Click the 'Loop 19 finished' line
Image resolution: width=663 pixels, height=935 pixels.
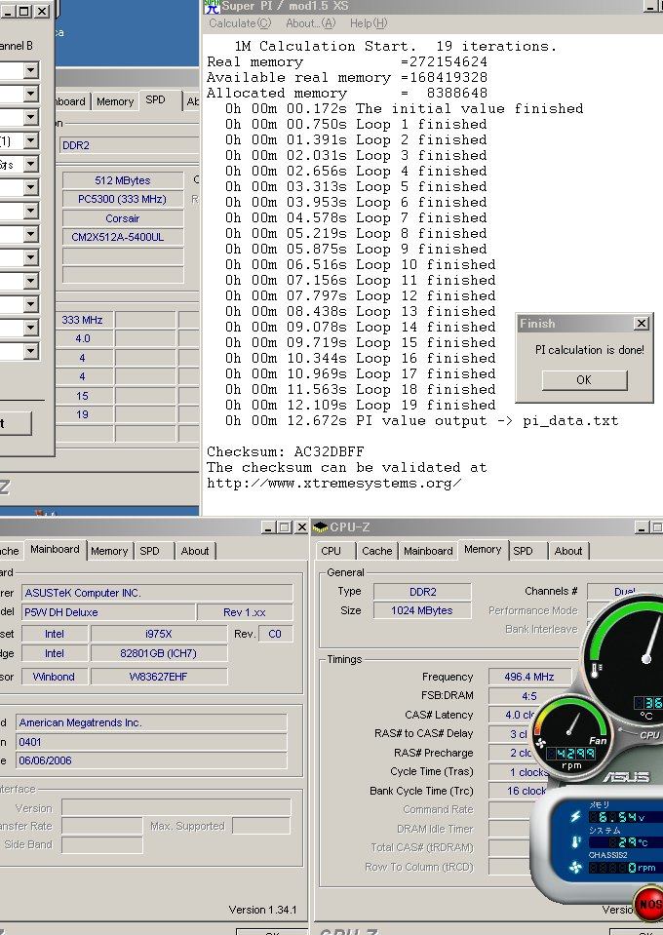361,405
